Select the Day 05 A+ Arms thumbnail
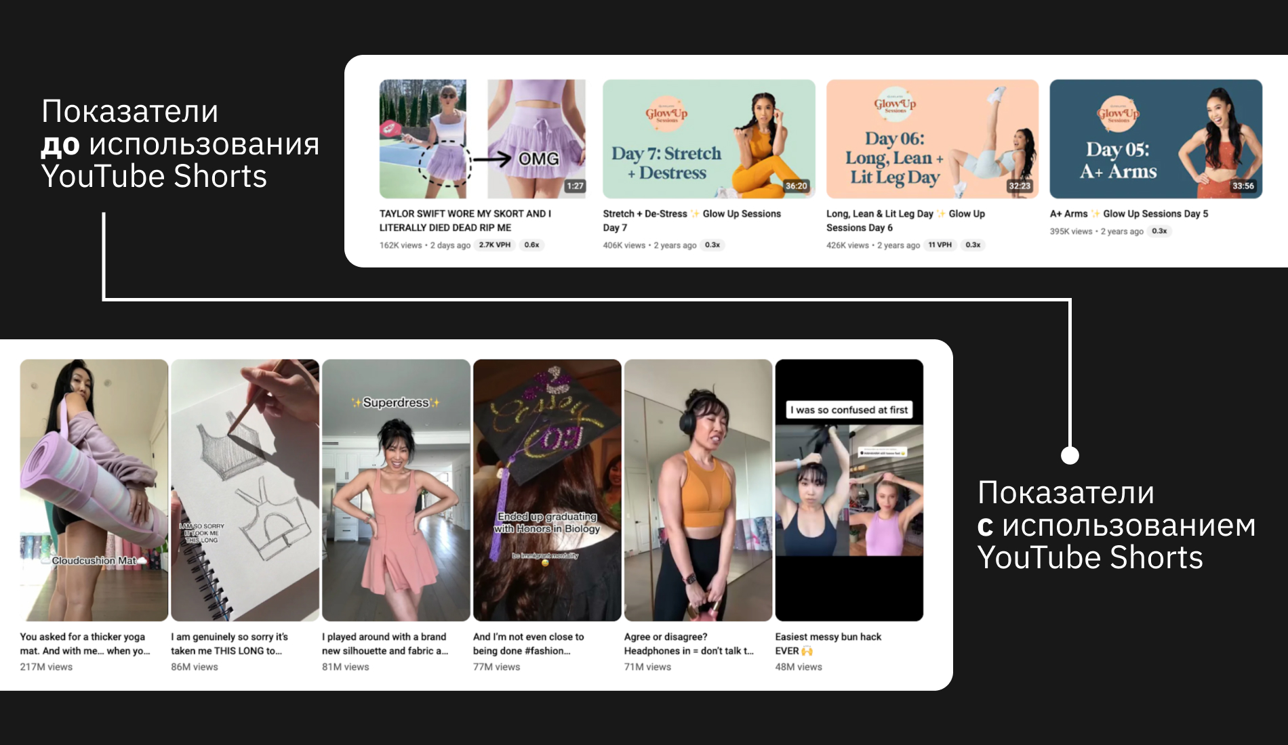Screen dimensions: 1288x745 pyautogui.click(x=1155, y=139)
